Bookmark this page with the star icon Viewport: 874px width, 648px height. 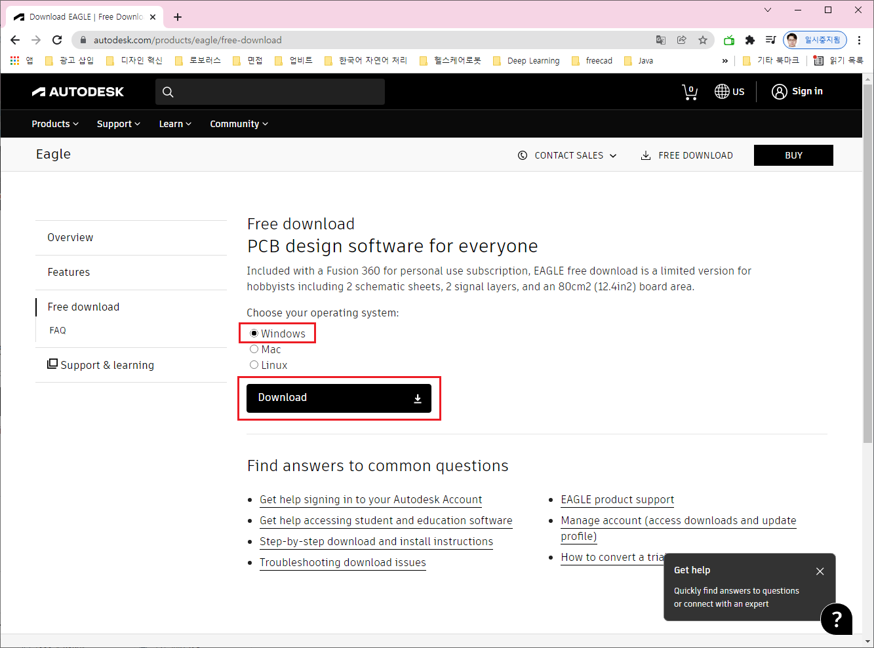point(703,40)
